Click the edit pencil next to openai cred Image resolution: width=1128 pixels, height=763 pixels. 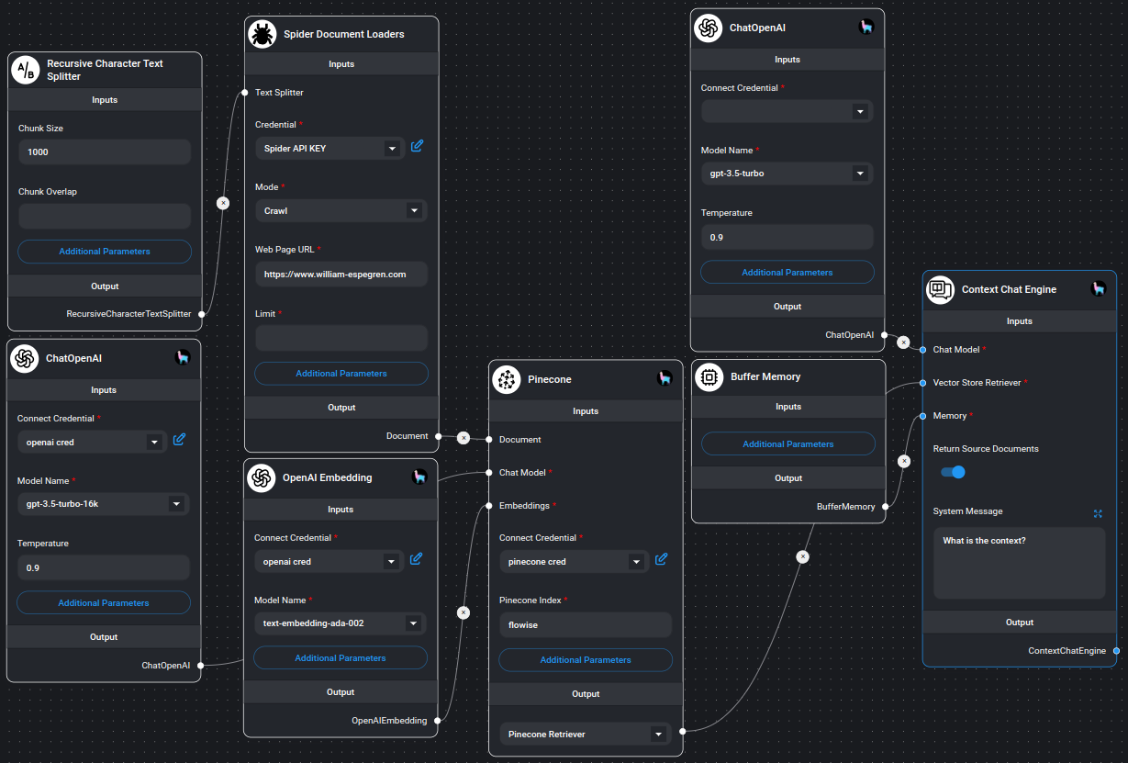point(179,440)
